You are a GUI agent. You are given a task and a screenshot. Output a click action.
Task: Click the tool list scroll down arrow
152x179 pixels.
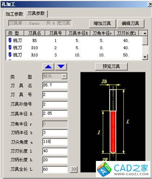click(x=145, y=57)
